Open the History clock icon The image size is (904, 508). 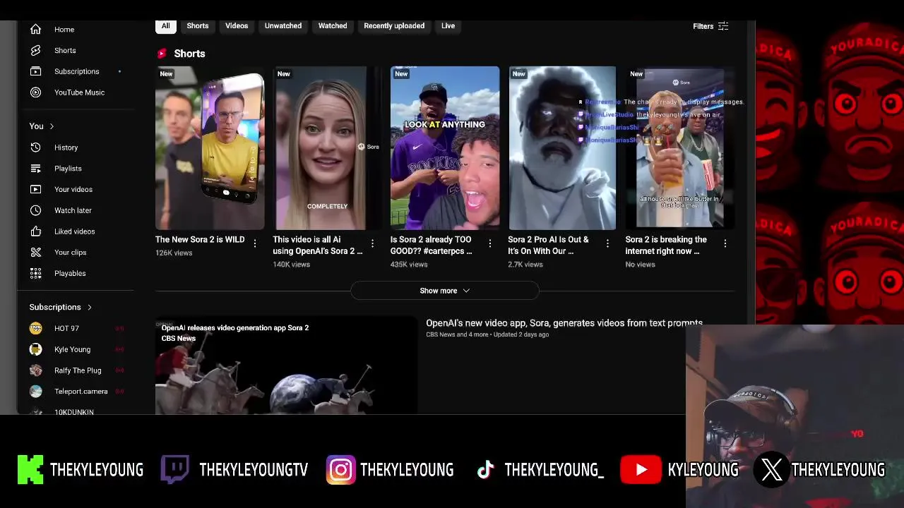pyautogui.click(x=35, y=147)
